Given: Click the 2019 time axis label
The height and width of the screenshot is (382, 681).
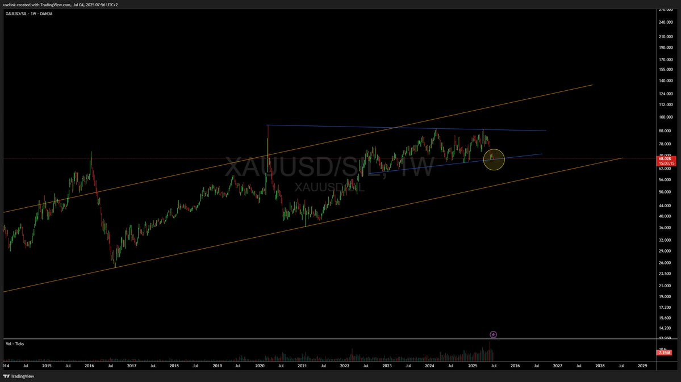Looking at the screenshot, I should [217, 366].
